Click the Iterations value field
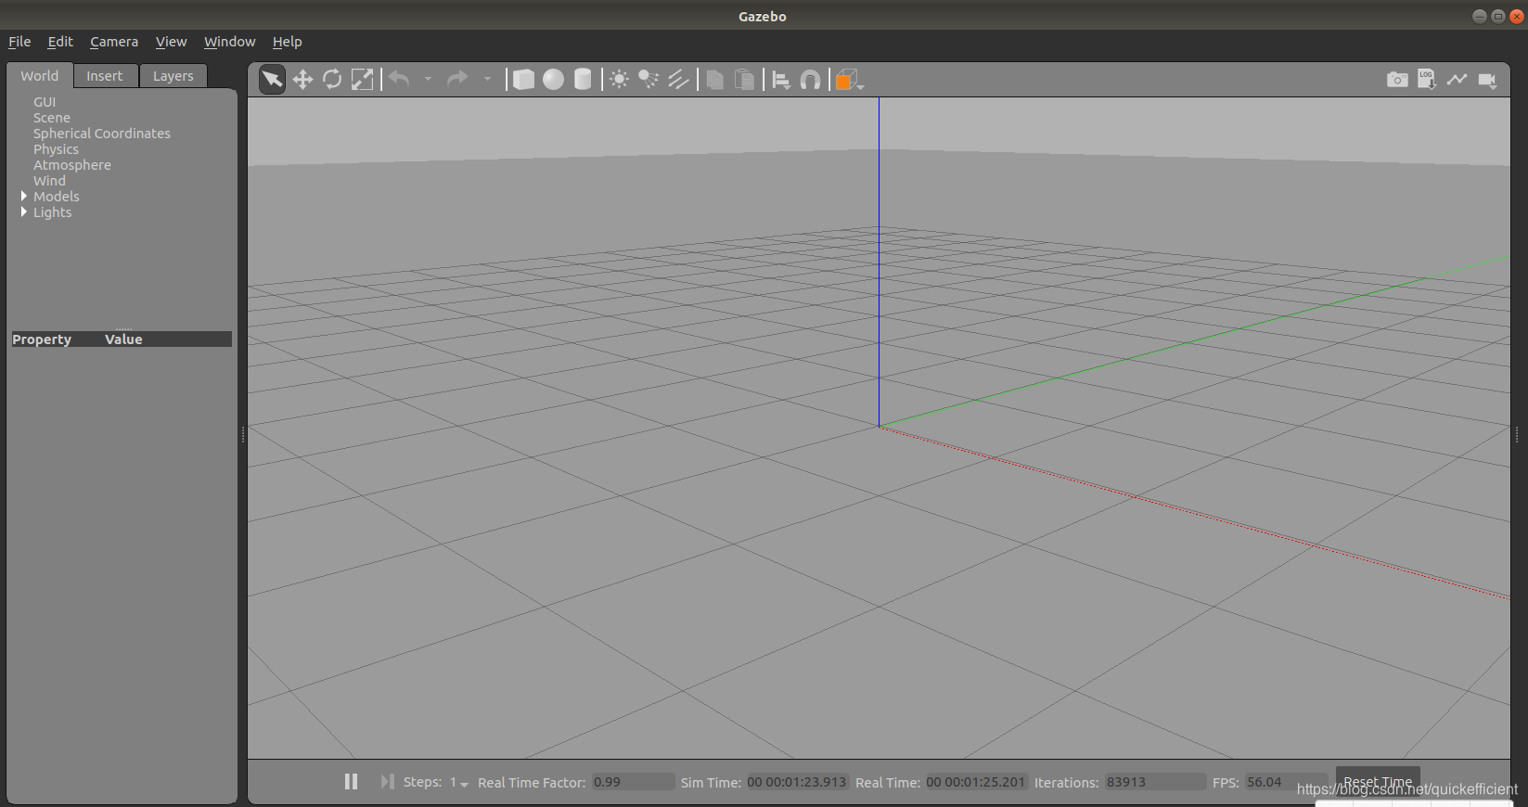This screenshot has width=1528, height=807. tap(1154, 782)
